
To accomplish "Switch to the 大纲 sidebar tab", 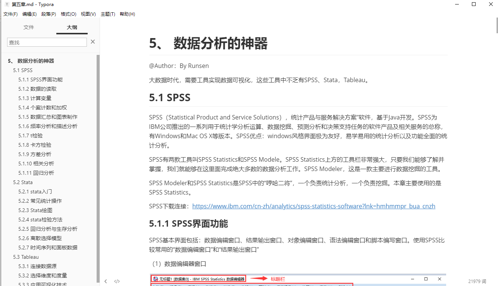I will coord(72,27).
